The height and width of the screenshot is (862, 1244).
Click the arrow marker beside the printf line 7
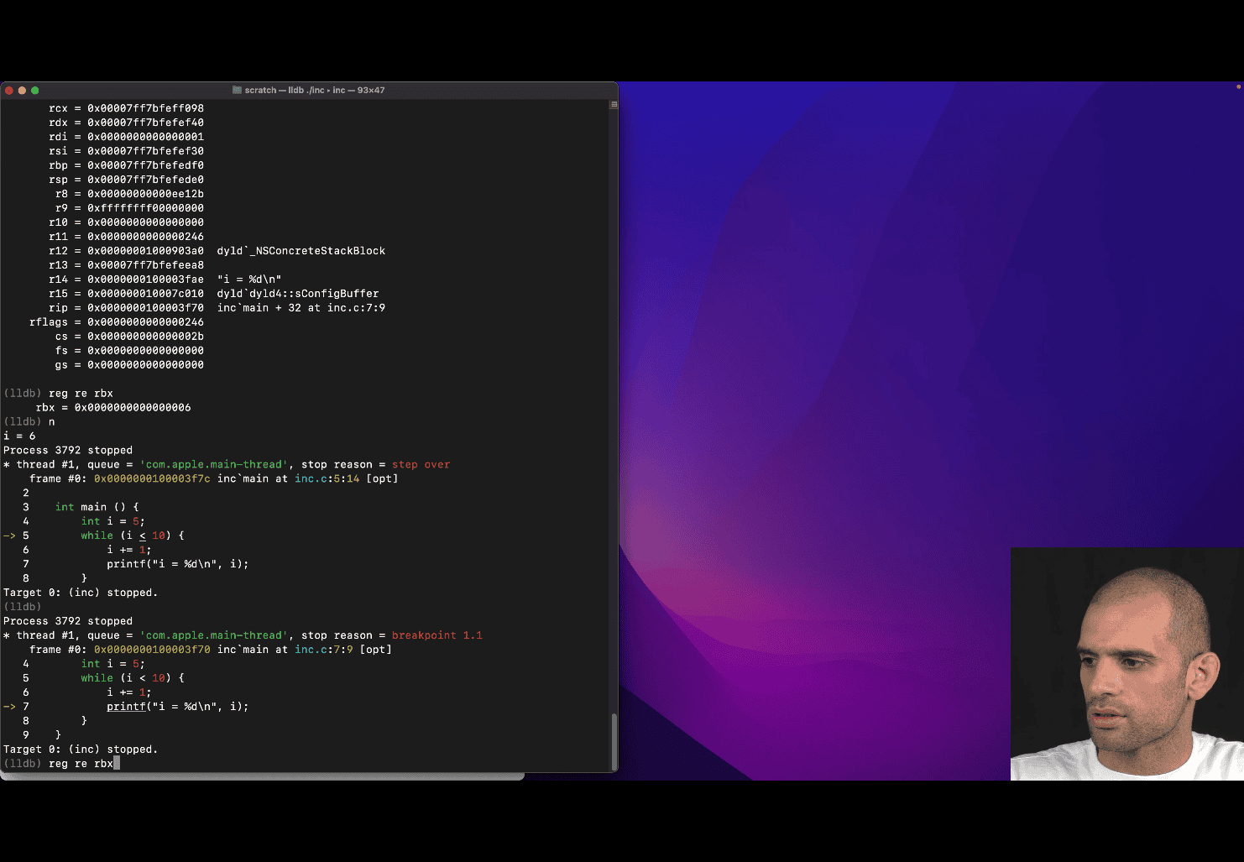coord(9,707)
